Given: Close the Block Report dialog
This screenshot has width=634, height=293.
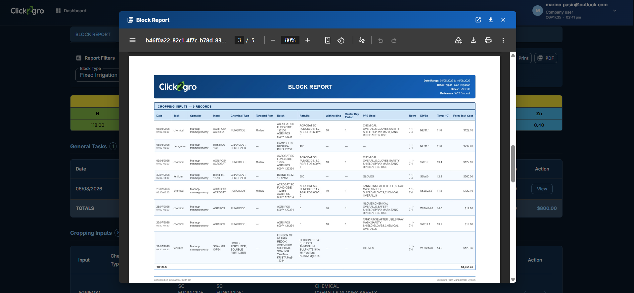Looking at the screenshot, I should point(503,20).
